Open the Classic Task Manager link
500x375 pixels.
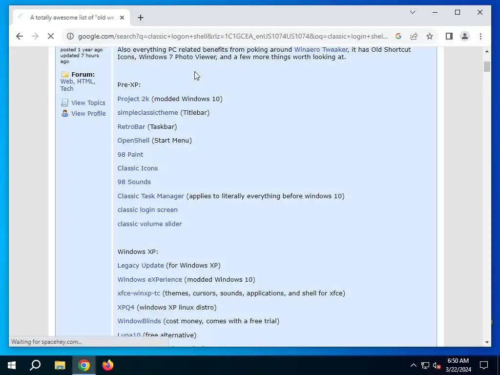tap(150, 196)
